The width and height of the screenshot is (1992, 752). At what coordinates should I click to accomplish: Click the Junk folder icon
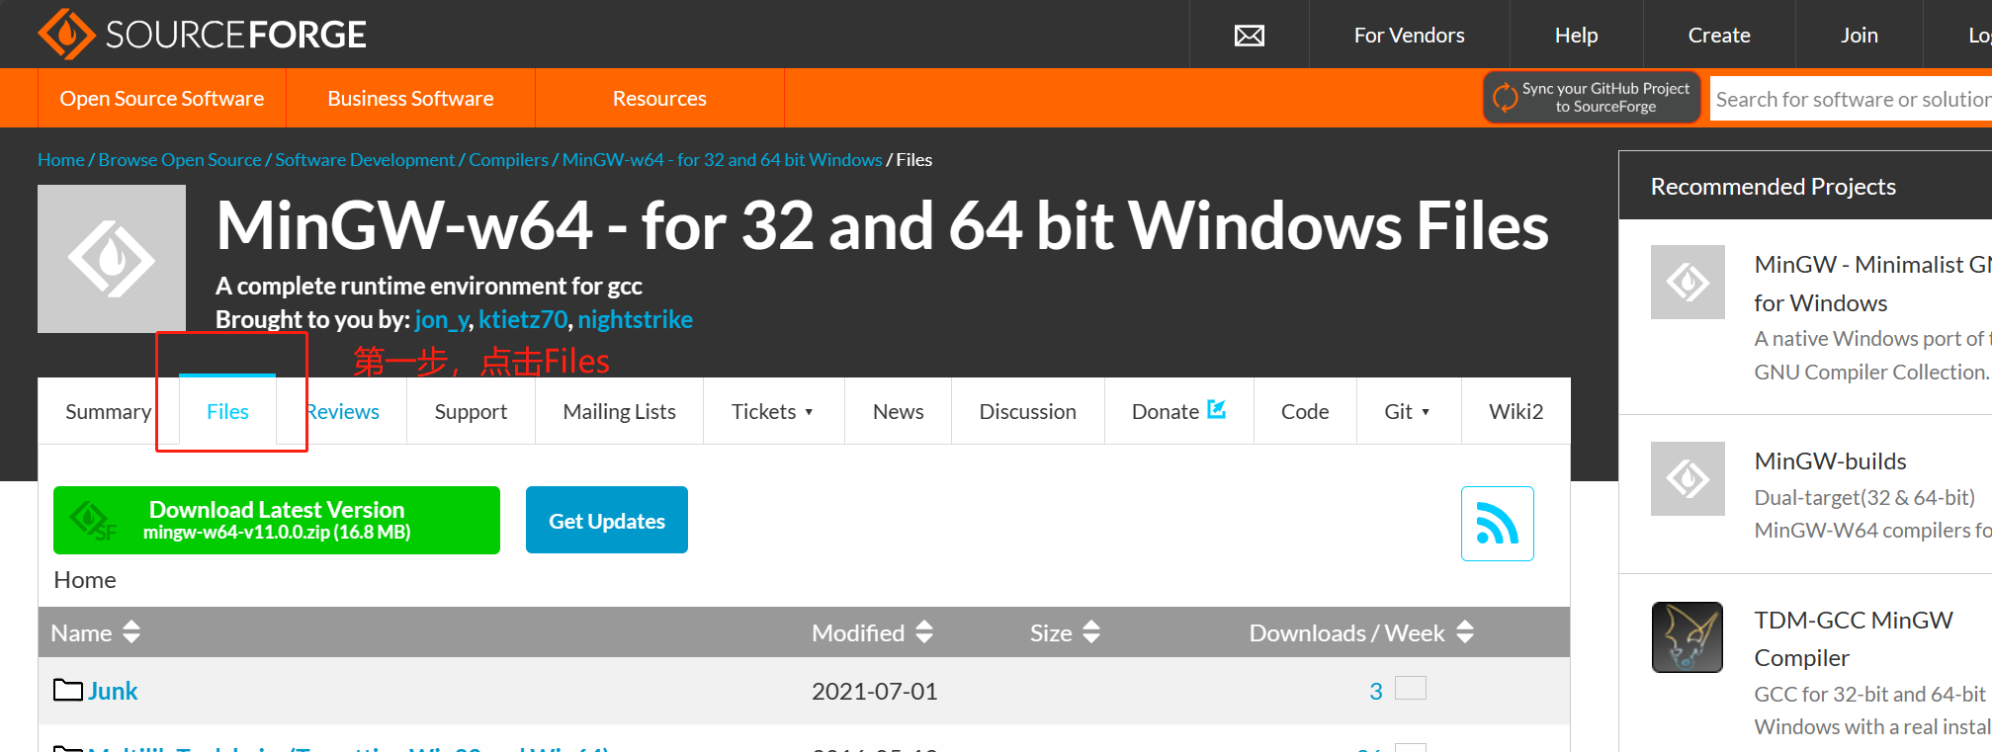(68, 690)
